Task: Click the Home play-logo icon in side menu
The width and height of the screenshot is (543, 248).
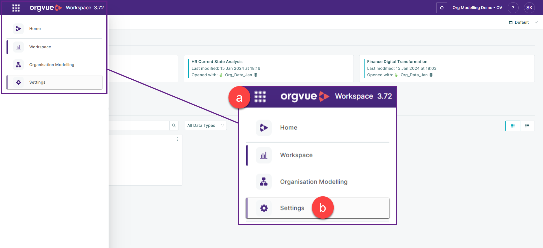Action: click(x=18, y=29)
